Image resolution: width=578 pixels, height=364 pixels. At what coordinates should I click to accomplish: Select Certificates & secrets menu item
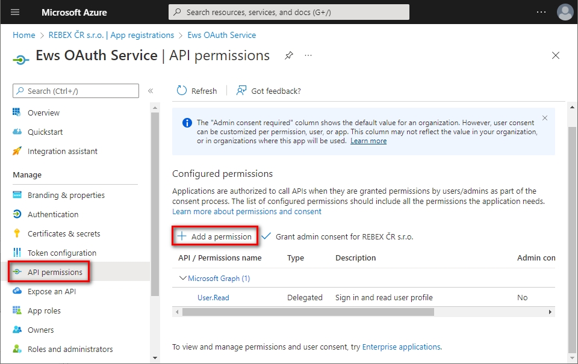pos(64,233)
